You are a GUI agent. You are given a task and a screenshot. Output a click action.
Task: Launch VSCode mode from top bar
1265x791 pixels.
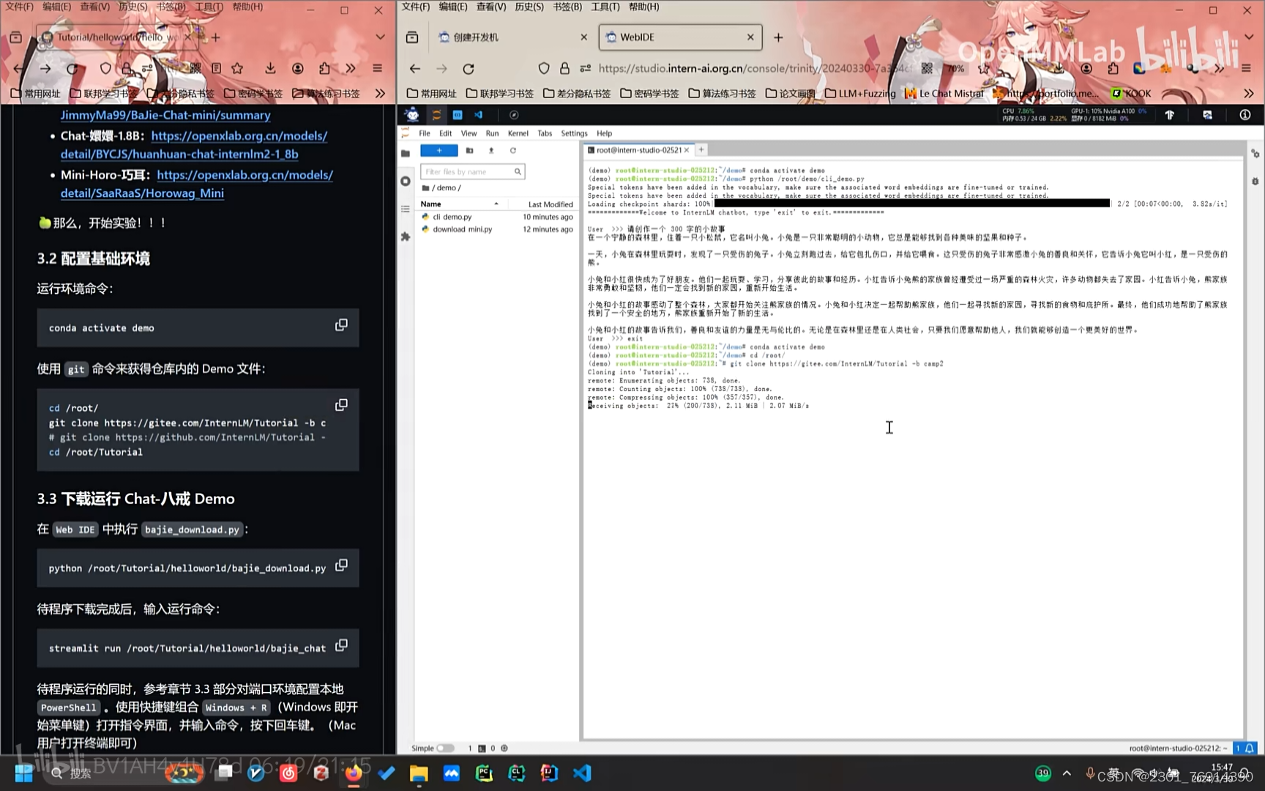tap(479, 115)
